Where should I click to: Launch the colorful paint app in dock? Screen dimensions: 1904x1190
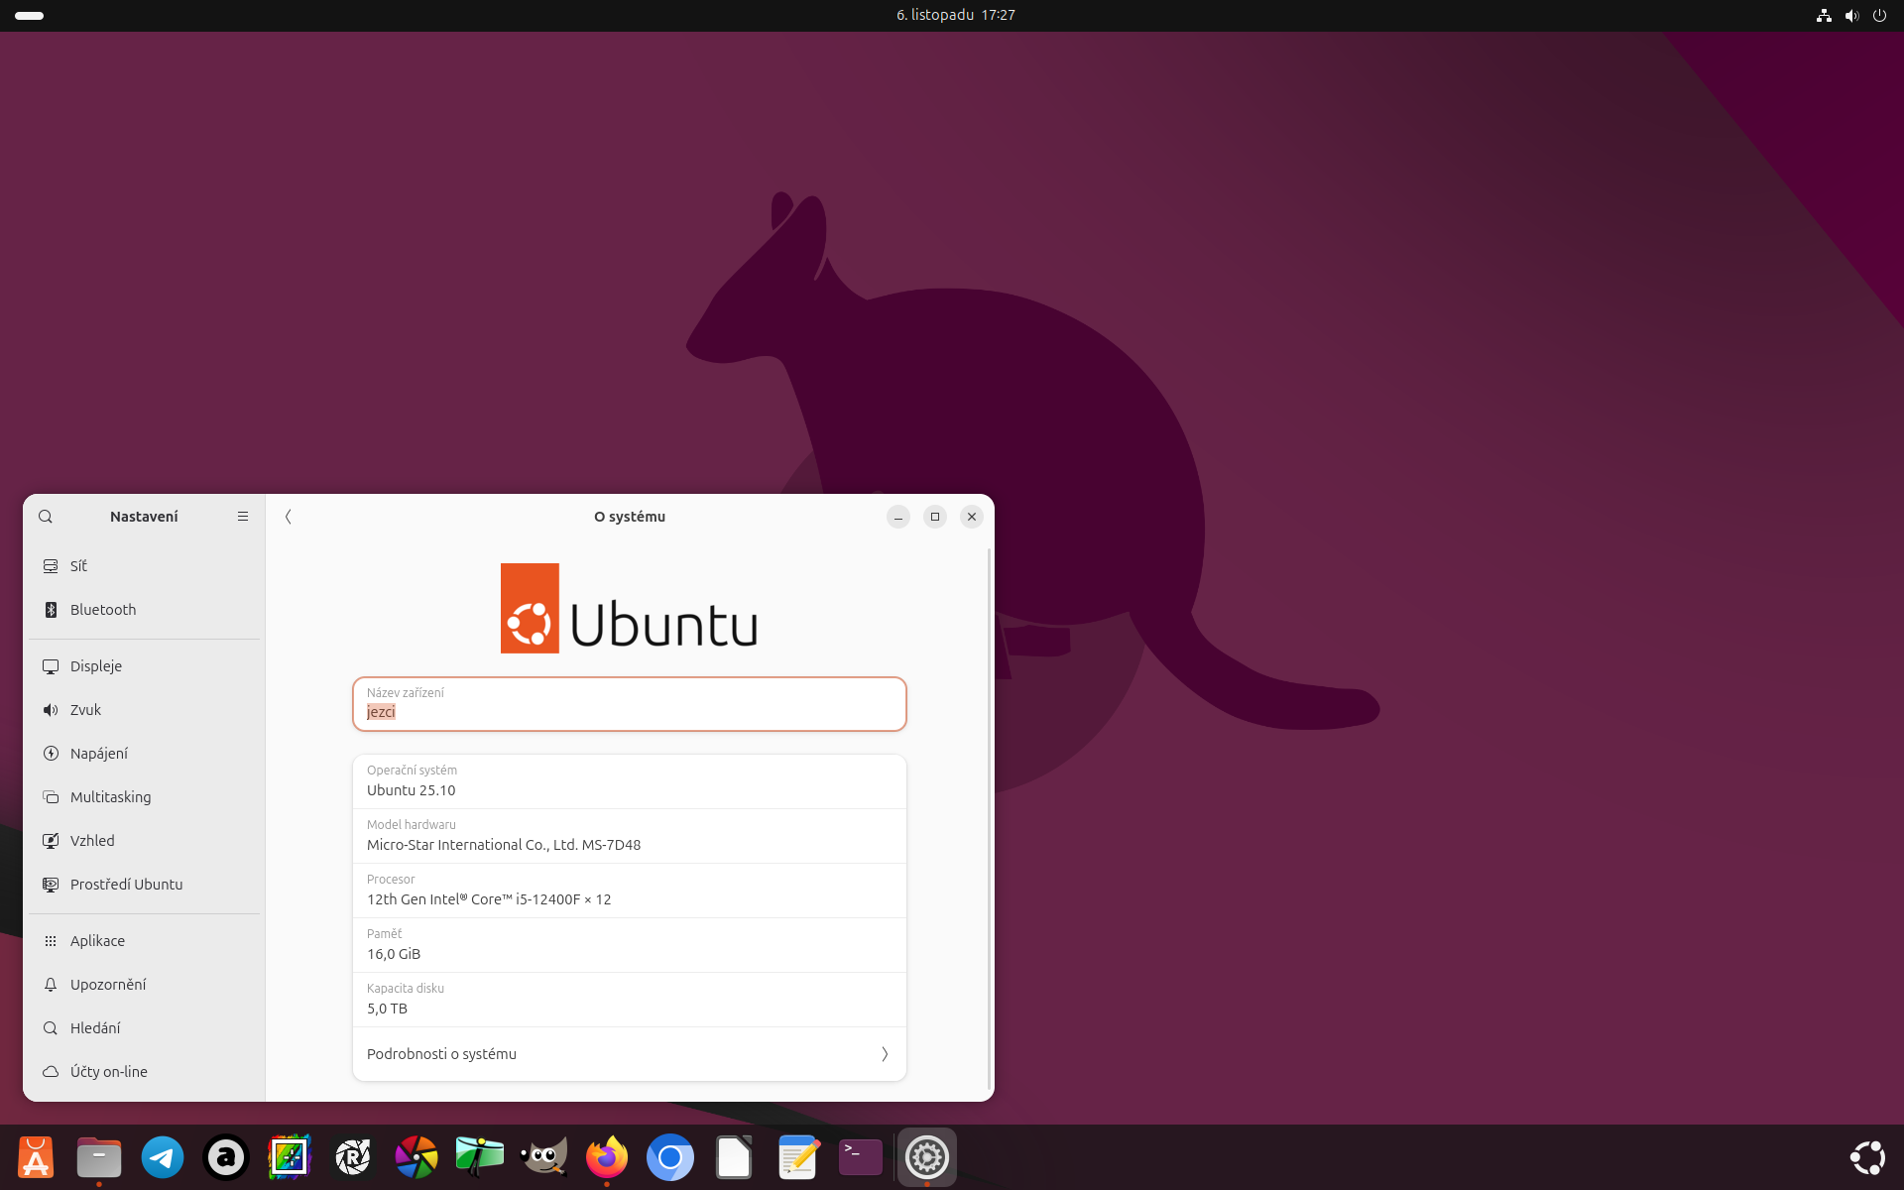pyautogui.click(x=290, y=1157)
